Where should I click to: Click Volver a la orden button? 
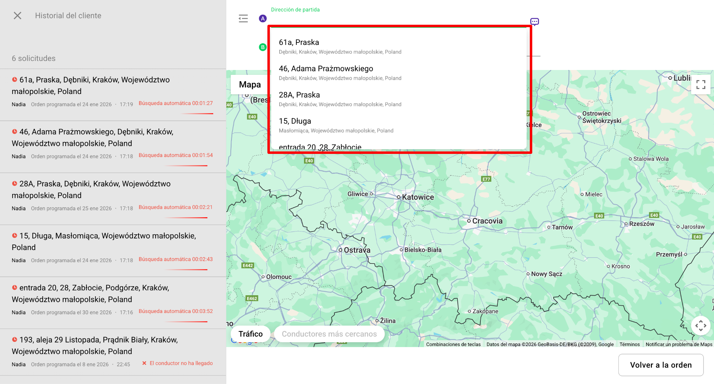(x=661, y=365)
